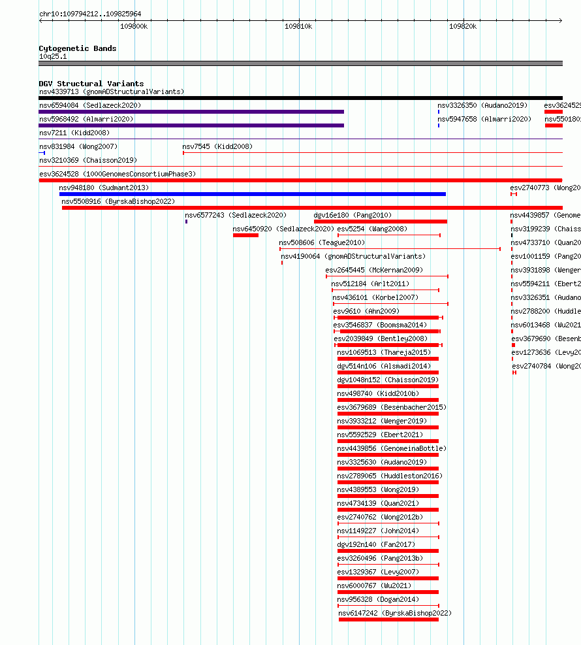Open nsv4389553 (Wong2019) variant
The height and width of the screenshot is (645, 581).
pos(379,489)
